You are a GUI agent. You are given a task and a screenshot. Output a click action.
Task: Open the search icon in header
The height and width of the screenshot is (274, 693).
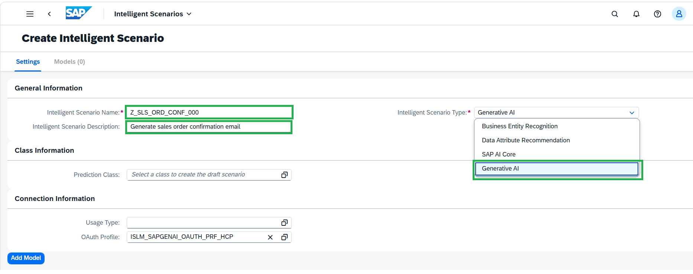pyautogui.click(x=615, y=14)
